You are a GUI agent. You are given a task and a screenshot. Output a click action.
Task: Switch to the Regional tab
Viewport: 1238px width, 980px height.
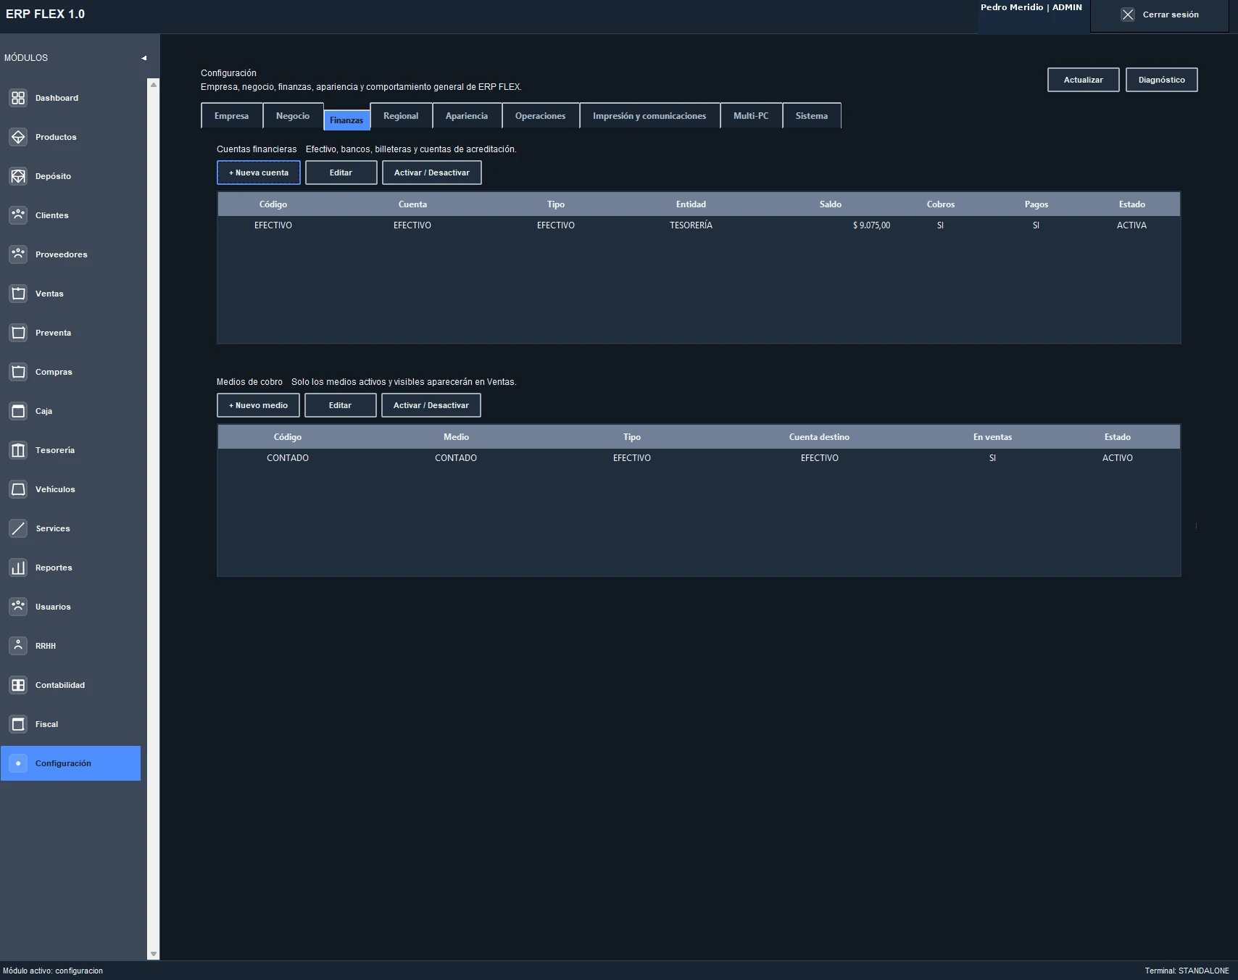[401, 116]
